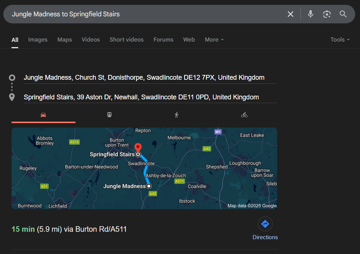Click the Swadlincote label on map
360x254 pixels.
(x=141, y=164)
